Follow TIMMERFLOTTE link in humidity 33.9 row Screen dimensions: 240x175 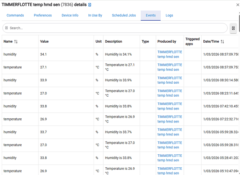169,80
